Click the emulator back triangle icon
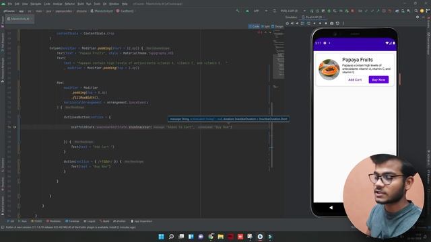 click(x=314, y=24)
